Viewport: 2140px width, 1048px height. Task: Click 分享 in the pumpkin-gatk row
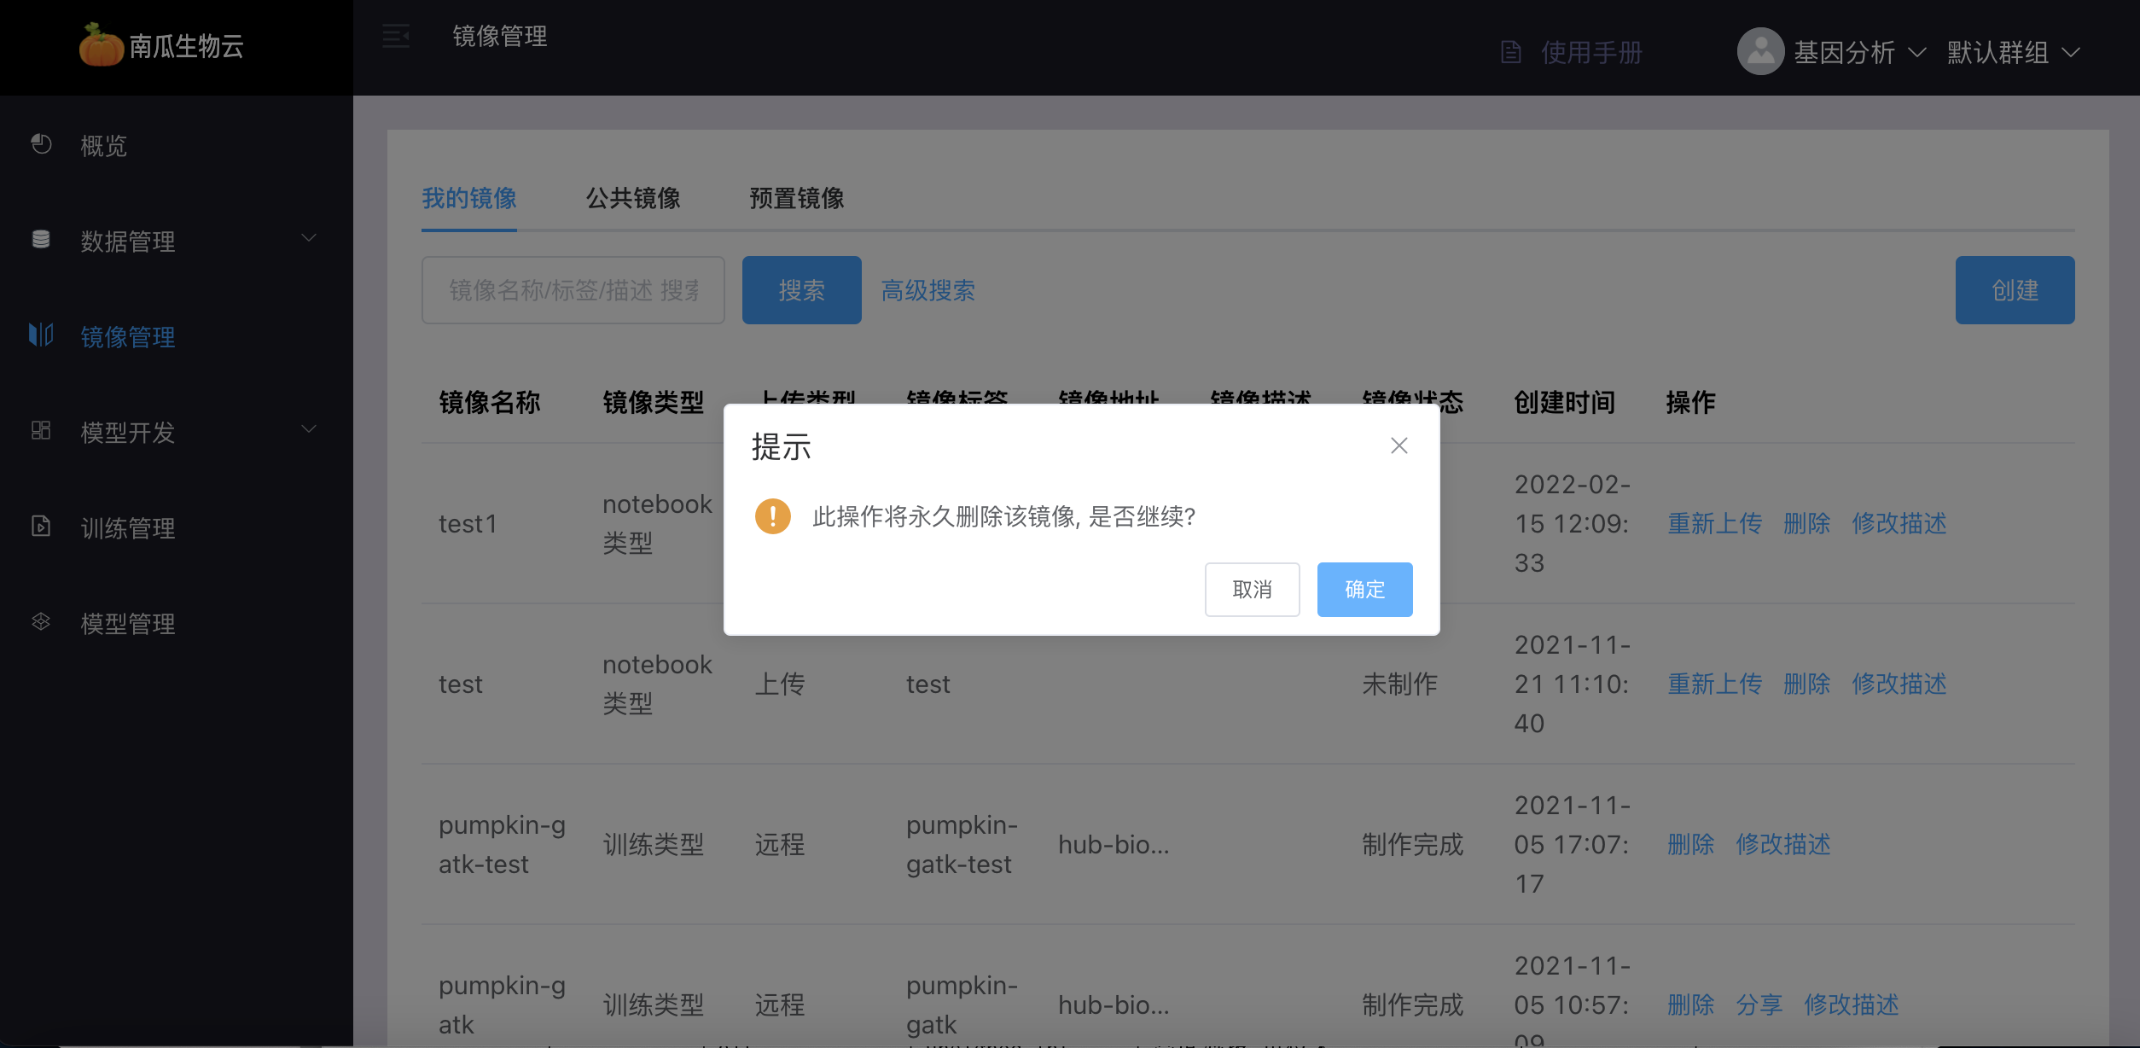point(1759,1004)
